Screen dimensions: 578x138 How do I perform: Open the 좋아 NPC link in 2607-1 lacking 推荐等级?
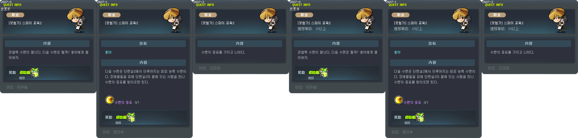click(108, 52)
